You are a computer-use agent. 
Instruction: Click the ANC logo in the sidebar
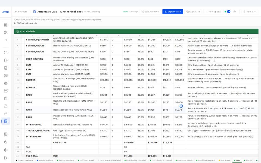tap(6, 12)
